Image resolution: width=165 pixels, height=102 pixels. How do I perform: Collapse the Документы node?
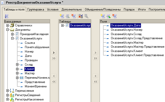pos(7,30)
